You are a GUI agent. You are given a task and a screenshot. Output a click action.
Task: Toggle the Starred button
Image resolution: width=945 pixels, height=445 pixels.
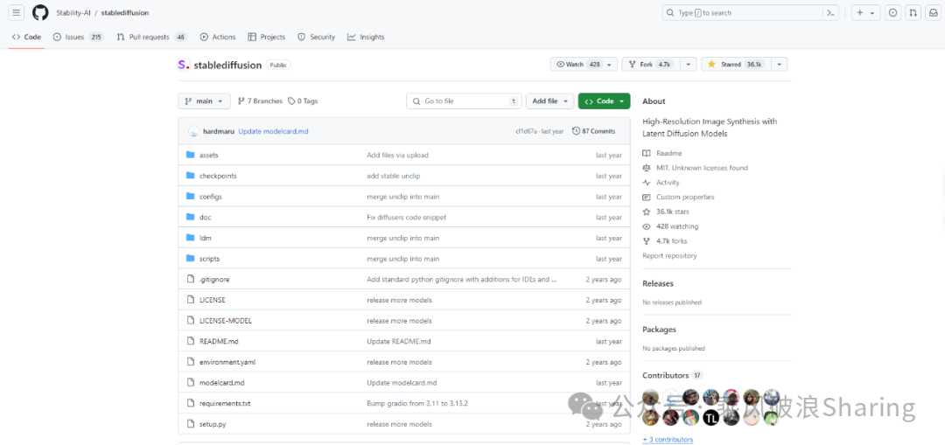[736, 65]
